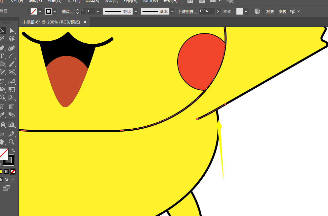Change the screen mode

[x=7, y=188]
